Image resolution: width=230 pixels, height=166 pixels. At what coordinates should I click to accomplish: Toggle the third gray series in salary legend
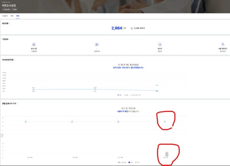(135, 95)
